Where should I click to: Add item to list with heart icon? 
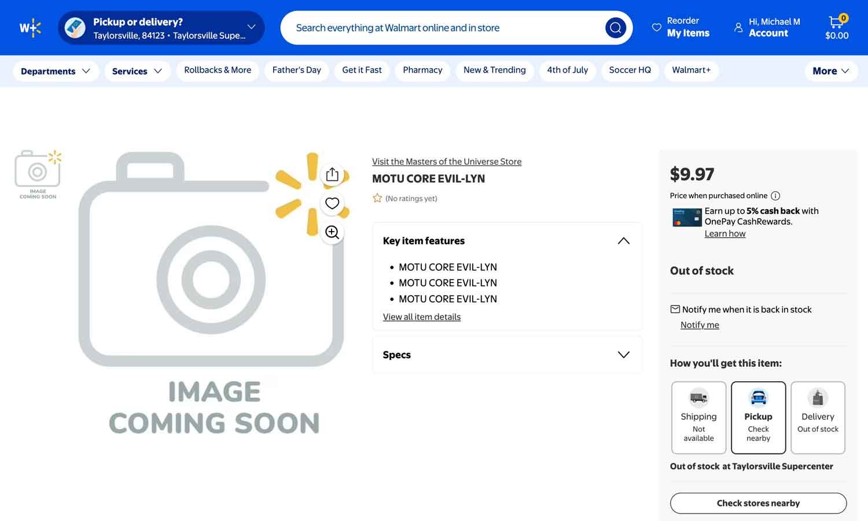pyautogui.click(x=332, y=203)
